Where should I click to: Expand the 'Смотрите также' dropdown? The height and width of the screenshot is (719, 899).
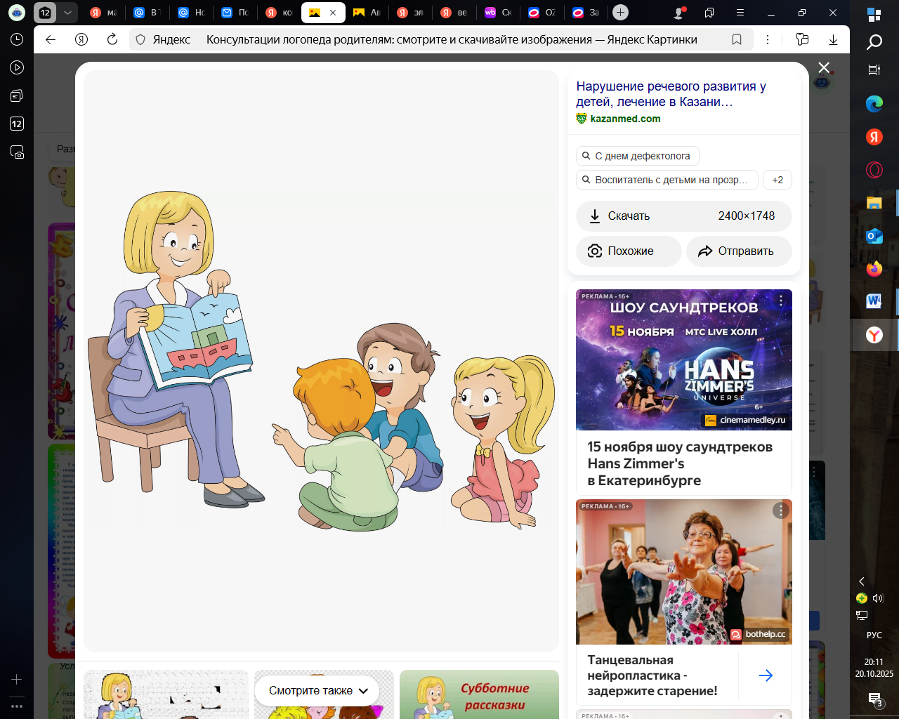point(318,690)
